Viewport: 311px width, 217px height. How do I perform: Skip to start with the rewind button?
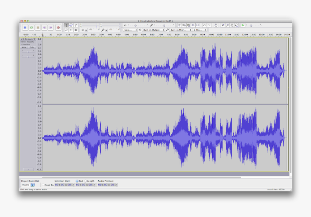click(44, 27)
